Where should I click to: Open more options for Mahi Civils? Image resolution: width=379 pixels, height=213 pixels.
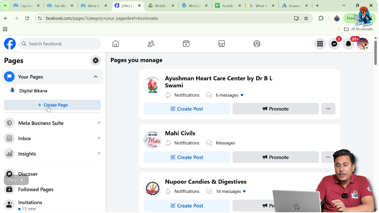[x=328, y=157]
